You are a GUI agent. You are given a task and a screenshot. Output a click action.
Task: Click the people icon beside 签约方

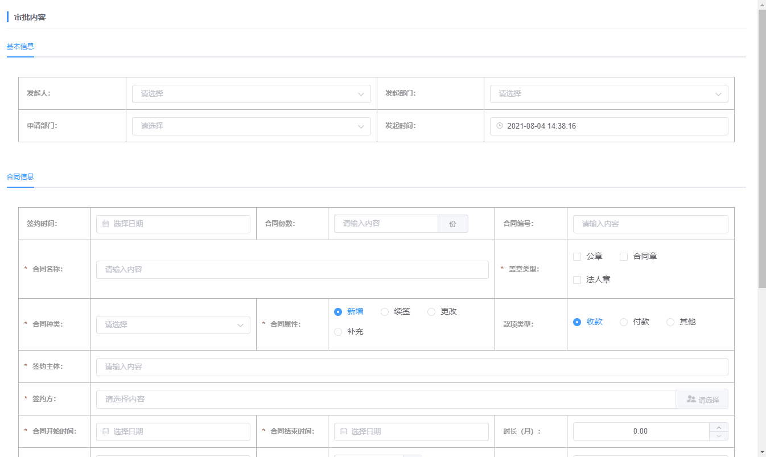[x=691, y=400]
